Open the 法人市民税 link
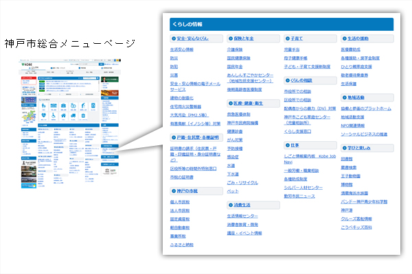 180,210
